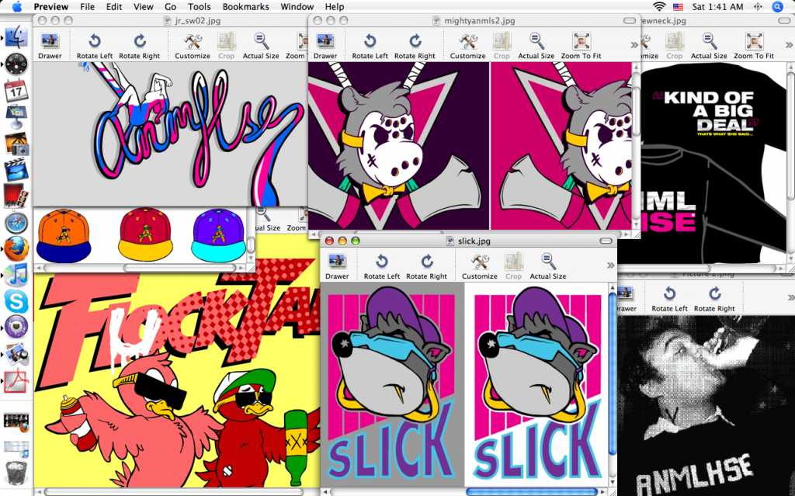The image size is (795, 496).
Task: Click horizontal scrollbar of hats image window
Action: [140, 267]
